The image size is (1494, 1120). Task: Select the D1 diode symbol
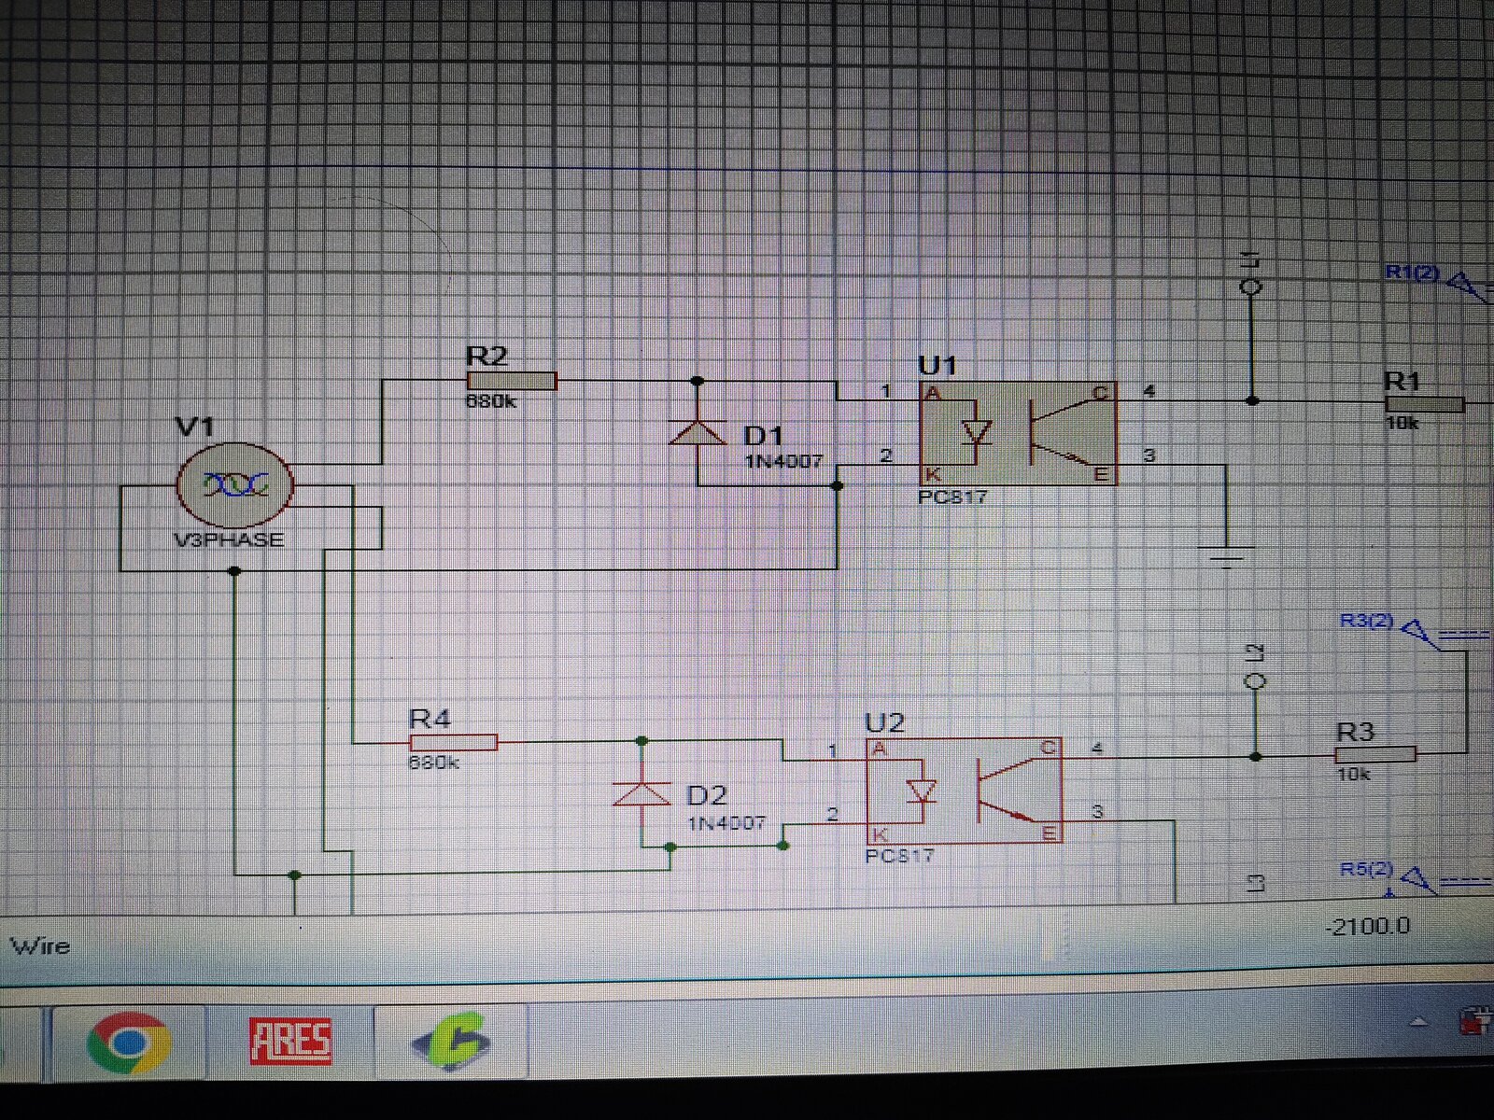(698, 432)
